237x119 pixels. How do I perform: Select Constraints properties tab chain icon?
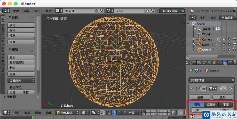point(220,63)
